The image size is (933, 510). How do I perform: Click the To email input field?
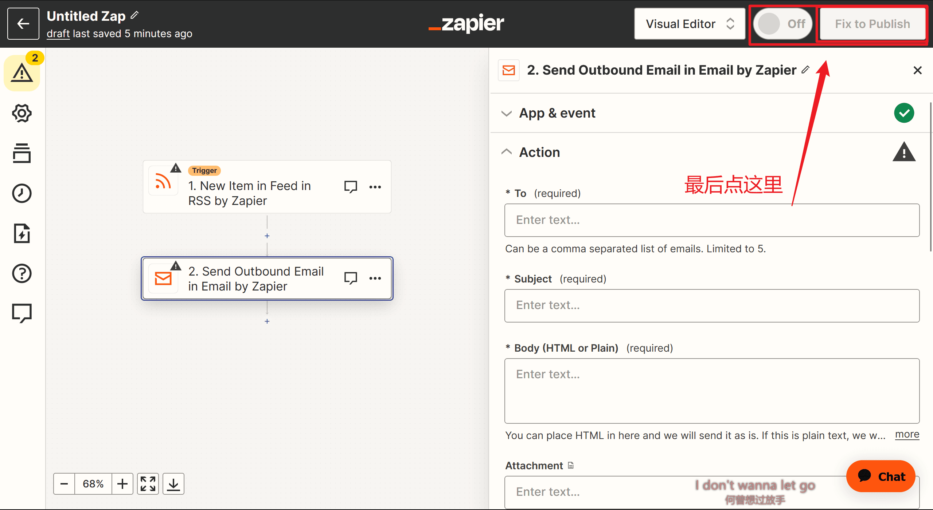[712, 220]
